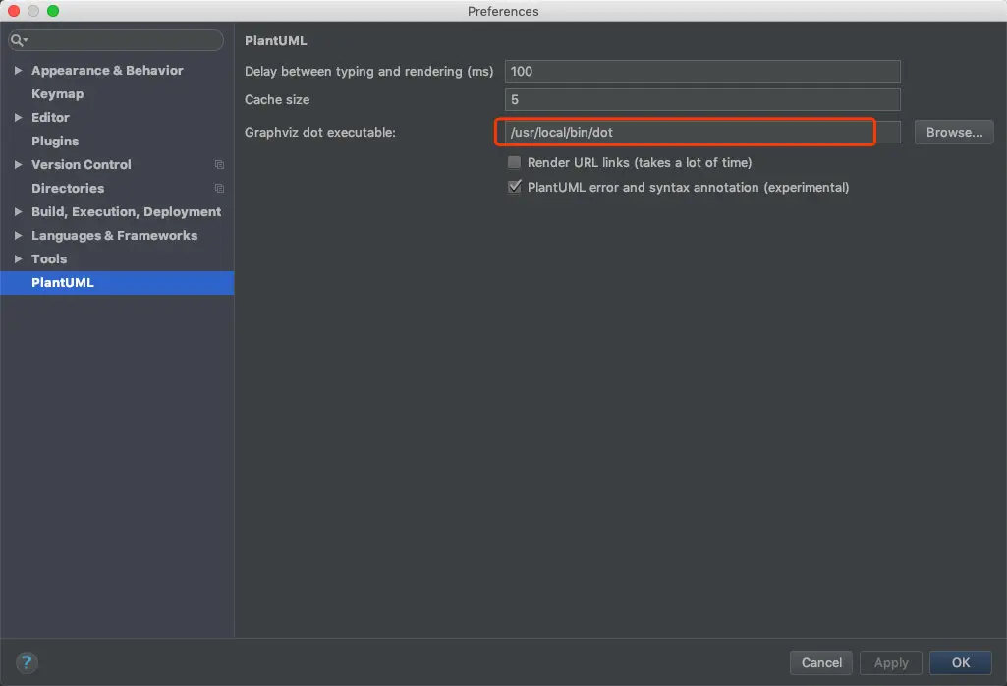Expand the Editor settings node
This screenshot has height=686, width=1007.
[18, 118]
